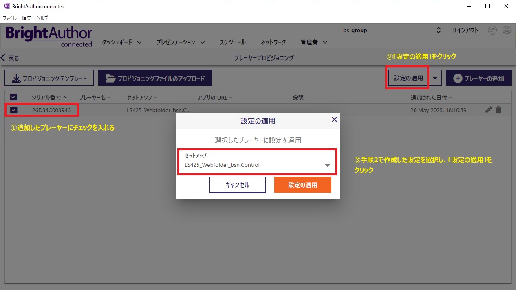Click 戻る to go back
This screenshot has width=516, height=290.
10,58
